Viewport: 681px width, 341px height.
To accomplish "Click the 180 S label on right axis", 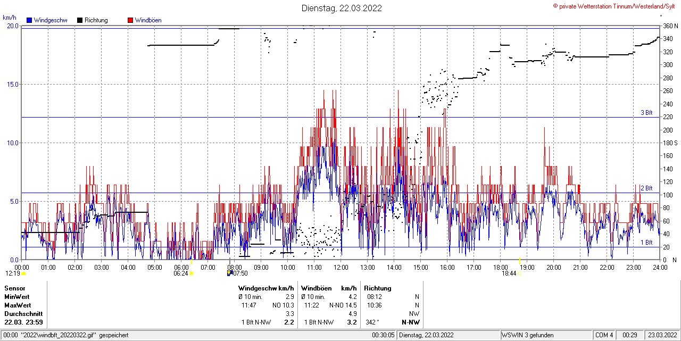I will point(670,143).
